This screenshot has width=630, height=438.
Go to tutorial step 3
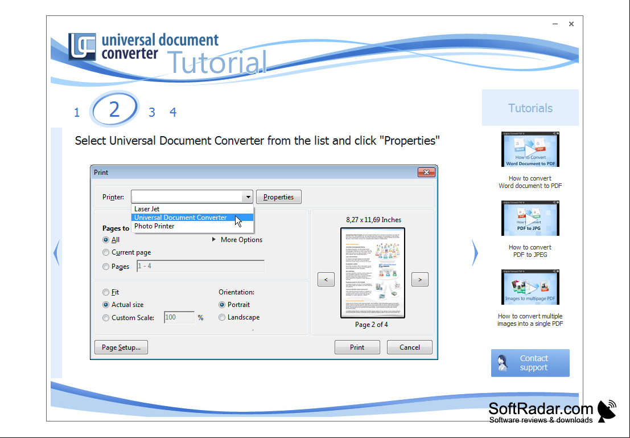152,112
